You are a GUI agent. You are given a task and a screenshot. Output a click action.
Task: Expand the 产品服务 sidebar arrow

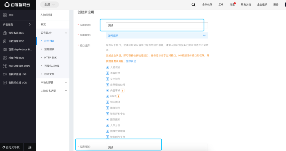coord(30,25)
